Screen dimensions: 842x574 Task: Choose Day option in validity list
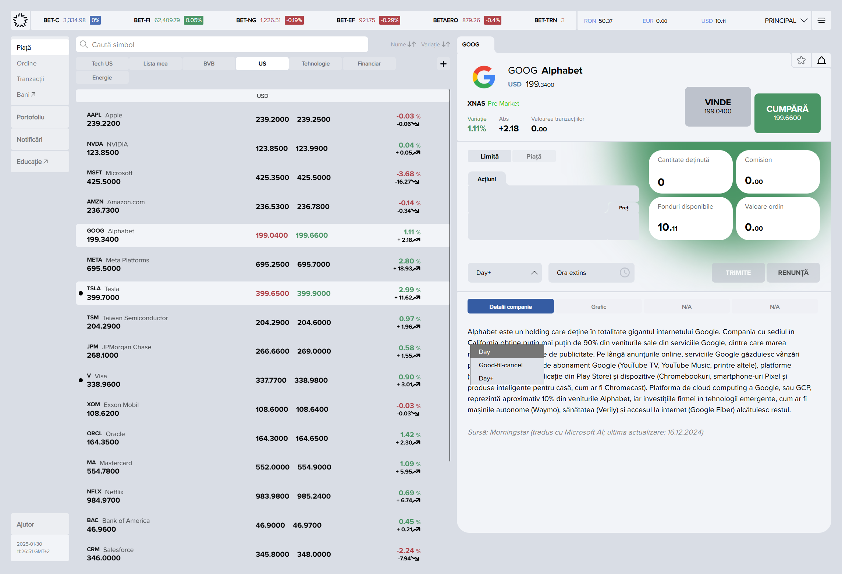507,352
